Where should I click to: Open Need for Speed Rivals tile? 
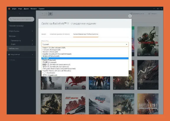(99, 104)
